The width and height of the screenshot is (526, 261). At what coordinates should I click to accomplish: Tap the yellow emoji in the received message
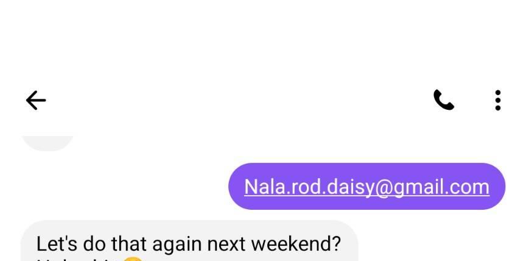coord(133,259)
